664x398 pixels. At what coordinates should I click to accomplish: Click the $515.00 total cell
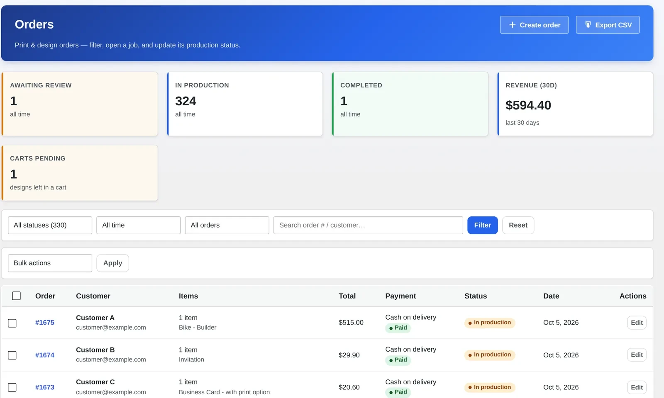click(x=351, y=323)
